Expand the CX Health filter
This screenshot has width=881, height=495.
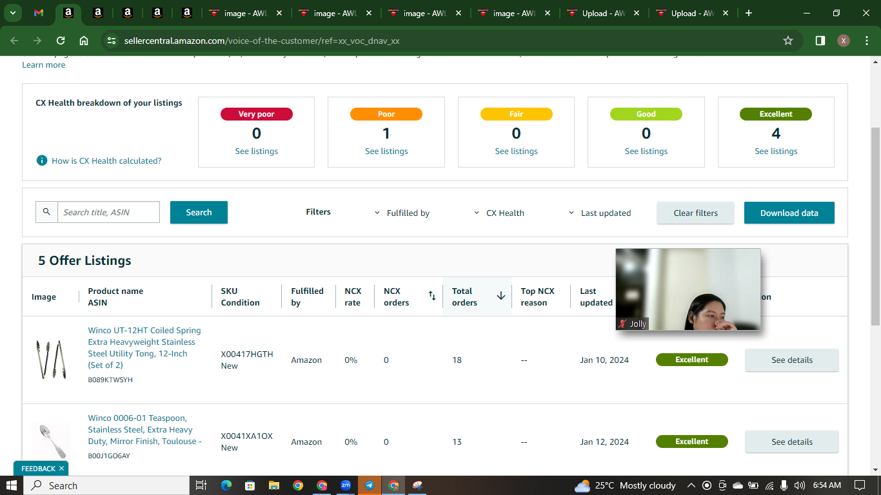pos(499,213)
